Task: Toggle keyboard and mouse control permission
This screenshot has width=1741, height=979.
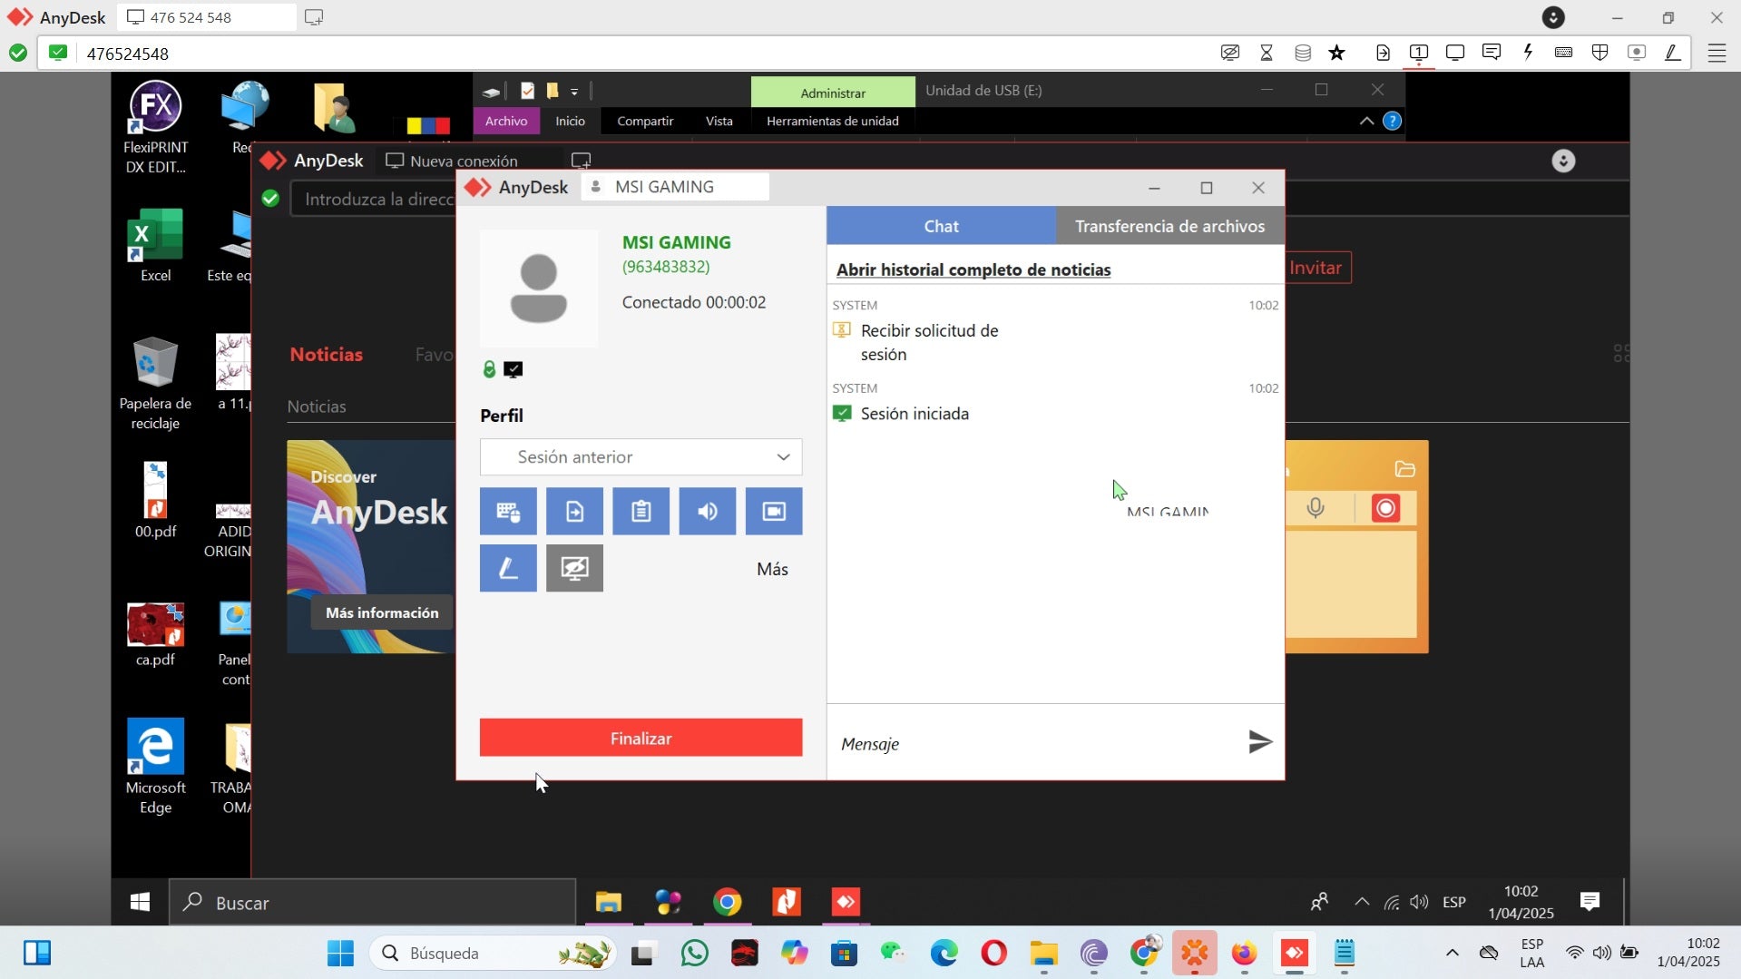Action: (508, 512)
